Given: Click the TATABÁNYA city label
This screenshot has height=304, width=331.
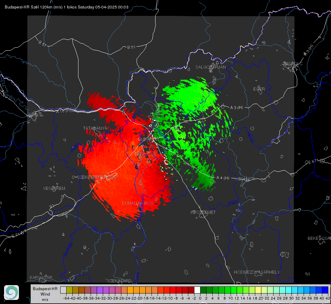Looking at the screenshot, I should (x=95, y=128).
